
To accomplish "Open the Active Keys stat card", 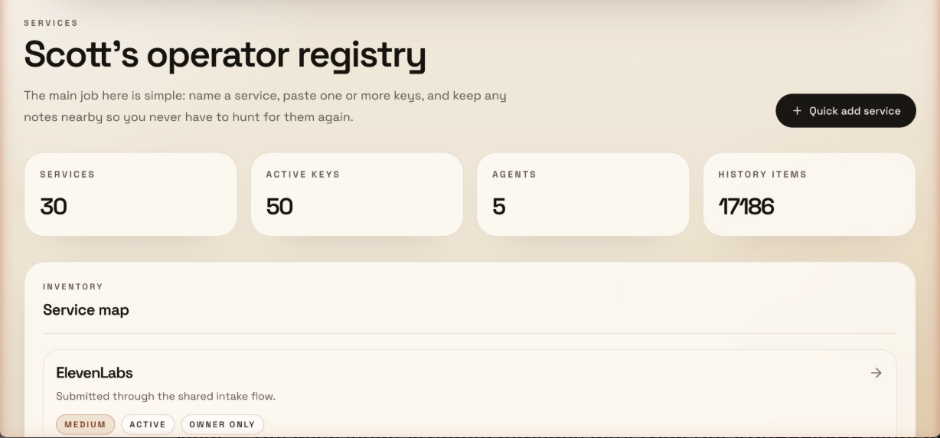I will coord(357,194).
